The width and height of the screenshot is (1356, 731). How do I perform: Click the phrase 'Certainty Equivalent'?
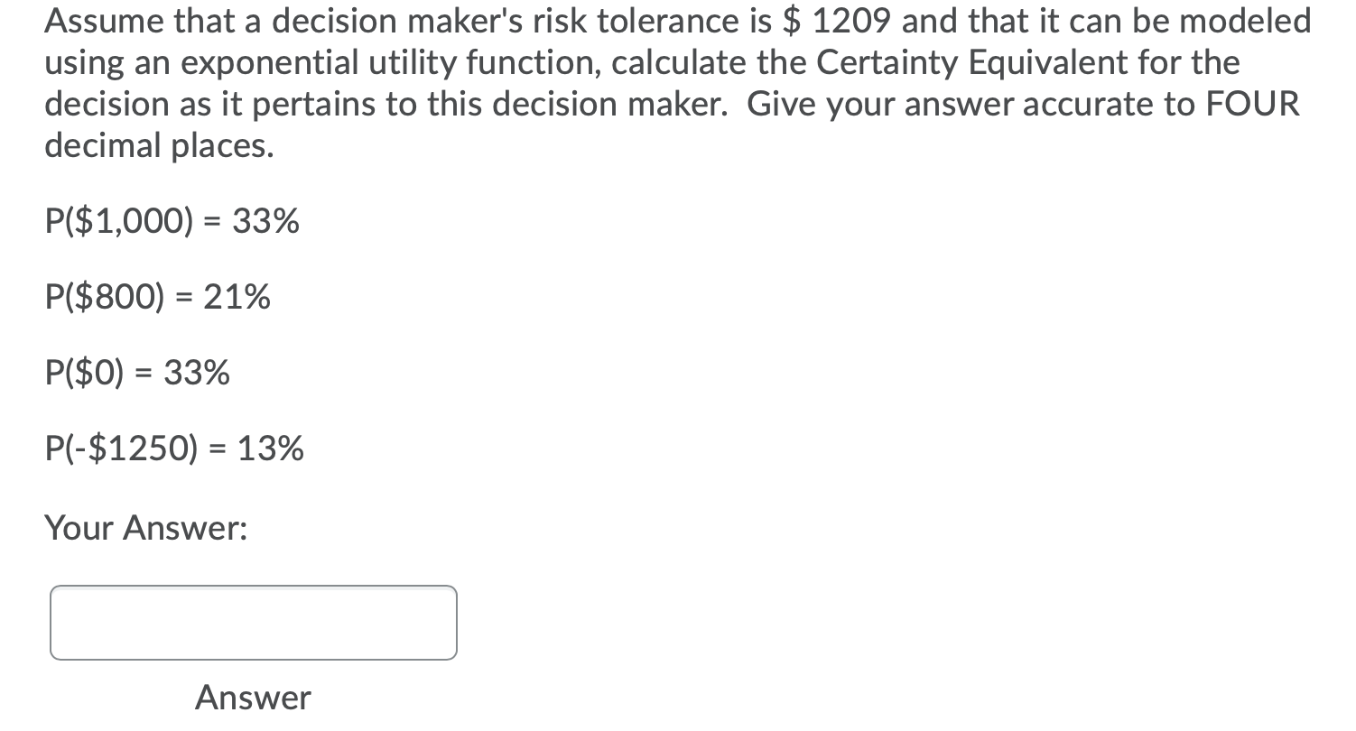click(971, 62)
